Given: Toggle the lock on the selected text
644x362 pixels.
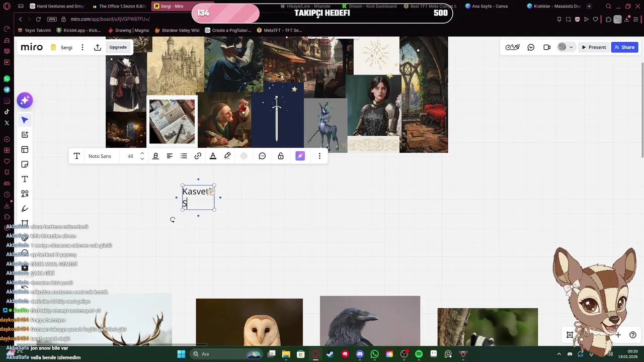Looking at the screenshot, I should pyautogui.click(x=281, y=156).
